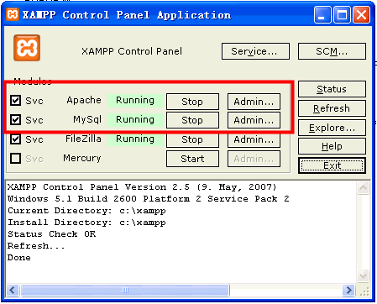The image size is (377, 304).
Task: Open the Help button
Action: click(x=332, y=146)
